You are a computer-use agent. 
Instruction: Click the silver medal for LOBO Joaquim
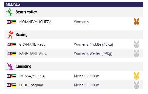(x=137, y=85)
